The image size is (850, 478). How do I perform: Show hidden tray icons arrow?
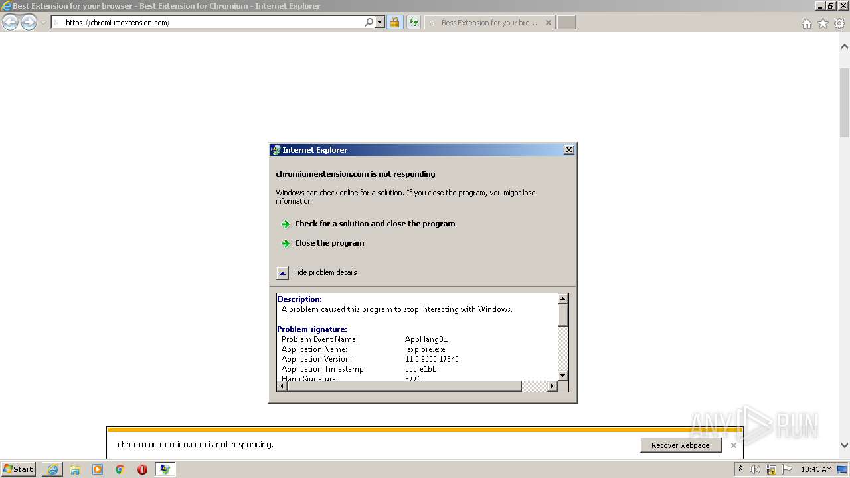coord(740,469)
